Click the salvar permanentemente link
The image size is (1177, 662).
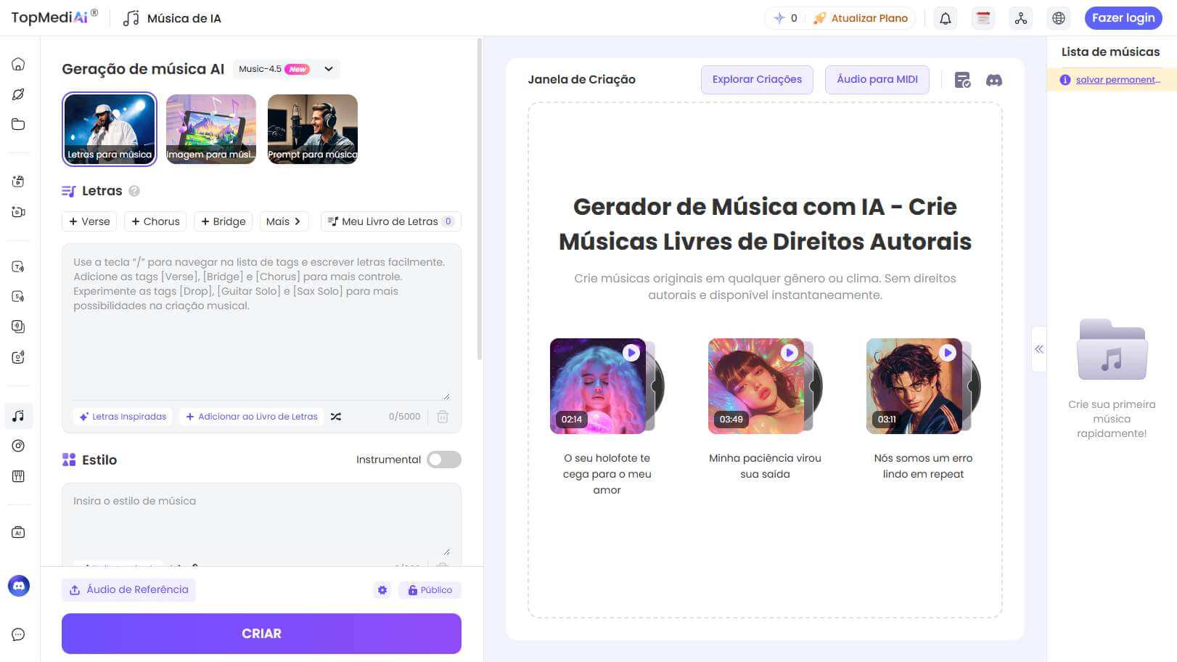tap(1115, 79)
